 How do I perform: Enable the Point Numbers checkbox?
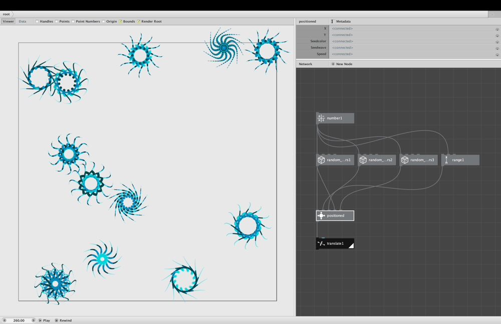[73, 22]
